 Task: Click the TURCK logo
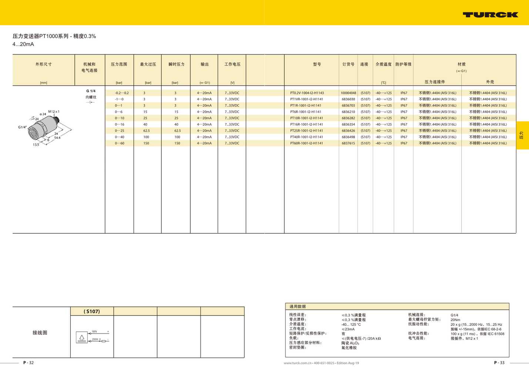[490, 15]
